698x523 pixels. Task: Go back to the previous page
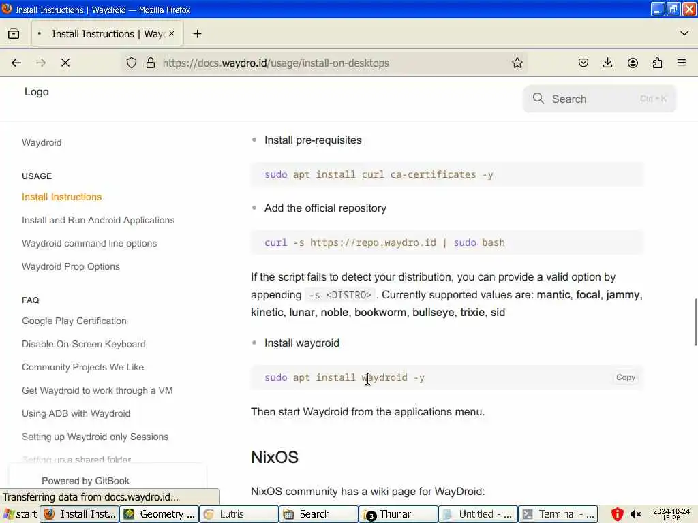[16, 63]
